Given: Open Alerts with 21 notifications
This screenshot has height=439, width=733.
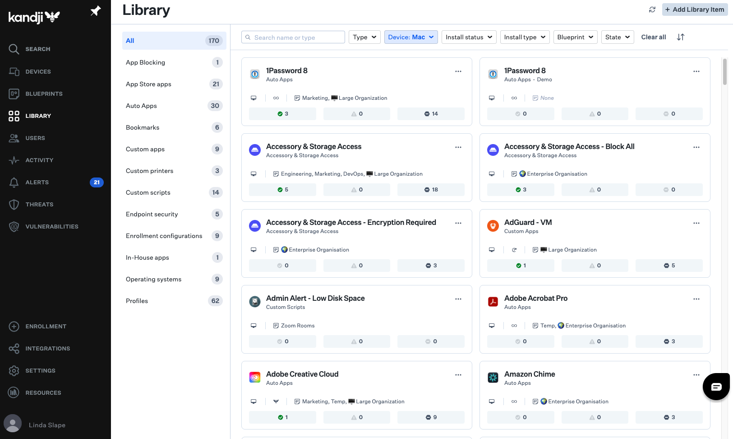Looking at the screenshot, I should [55, 182].
